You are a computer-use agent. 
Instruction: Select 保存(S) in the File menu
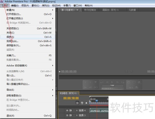pyautogui.click(x=28, y=37)
